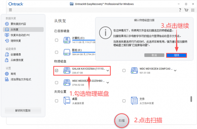The width and height of the screenshot is (197, 129).
Task: Open 常规 settings in sidebar
Action: pyautogui.click(x=23, y=74)
